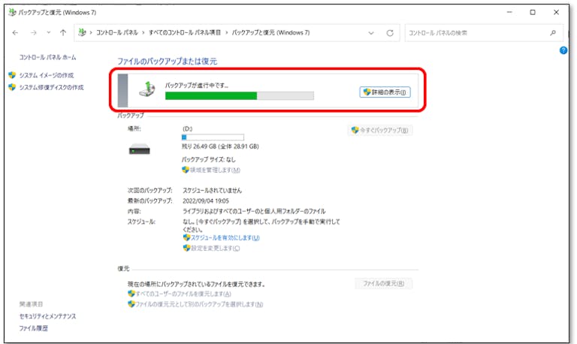Click the 2022/09/04 19:05 last backup date

pos(205,201)
